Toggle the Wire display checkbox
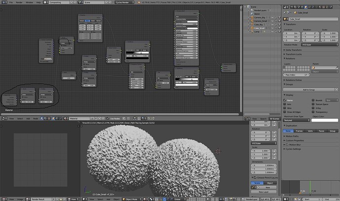Image resolution: width=340 pixels, height=201 pixels. pos(285,108)
